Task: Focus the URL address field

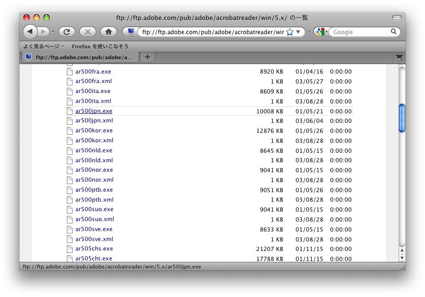Action: point(213,32)
